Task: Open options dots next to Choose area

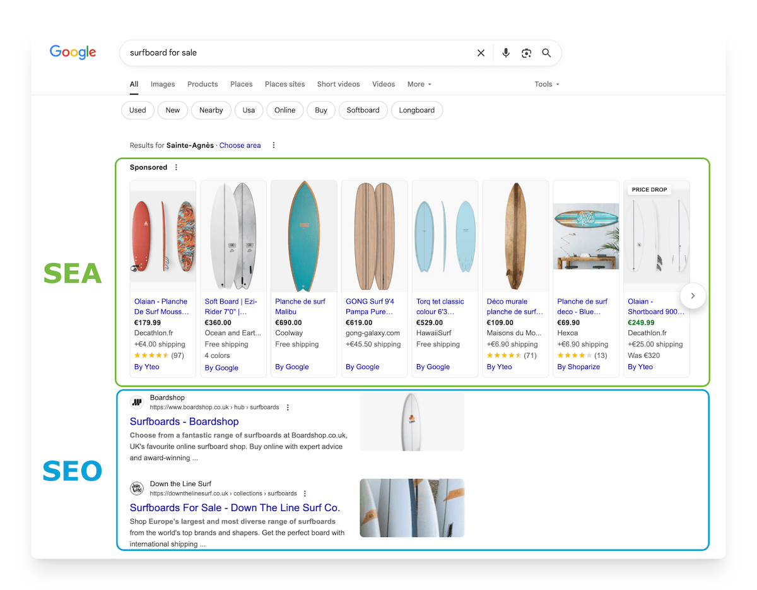Action: [x=274, y=145]
